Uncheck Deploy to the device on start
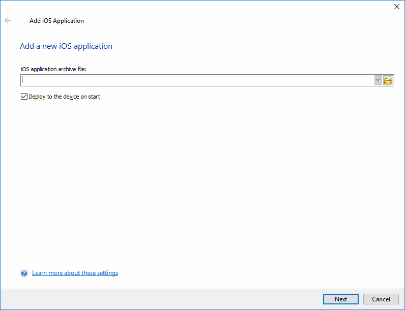The width and height of the screenshot is (405, 310). pyautogui.click(x=24, y=97)
